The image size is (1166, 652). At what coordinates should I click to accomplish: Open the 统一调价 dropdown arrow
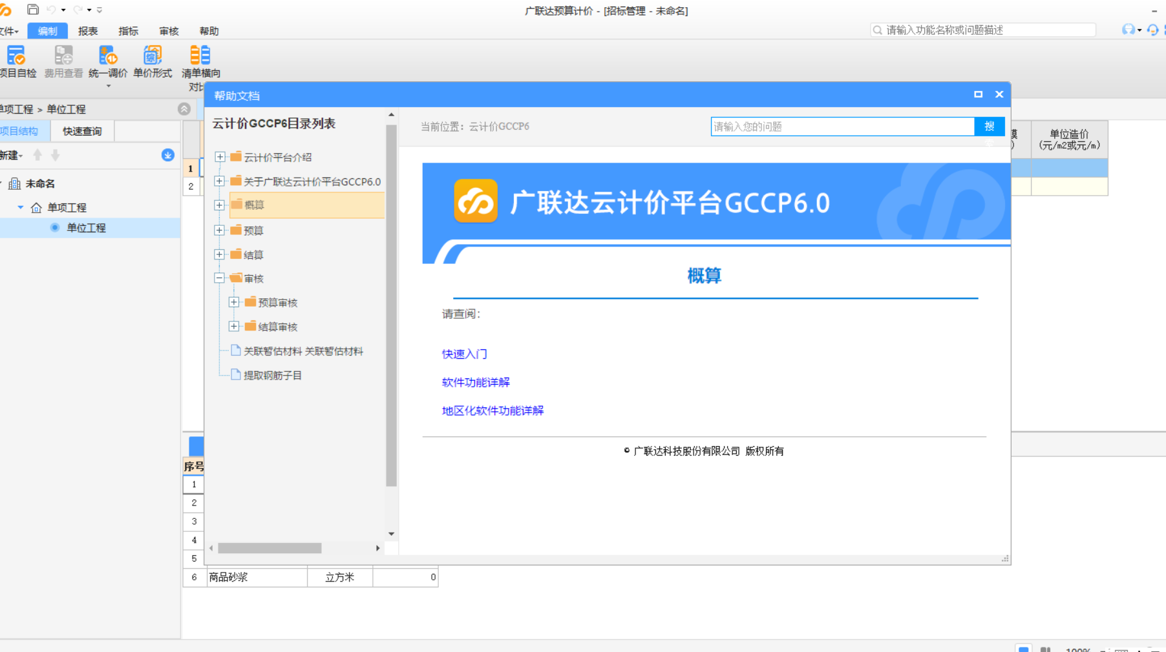[x=108, y=86]
